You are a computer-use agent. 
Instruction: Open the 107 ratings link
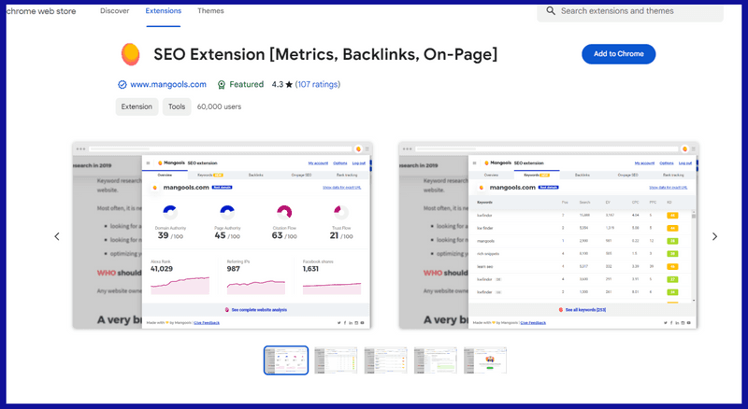click(x=318, y=84)
